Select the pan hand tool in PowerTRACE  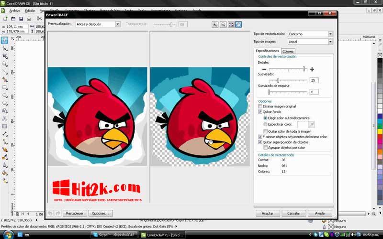[x=238, y=24]
